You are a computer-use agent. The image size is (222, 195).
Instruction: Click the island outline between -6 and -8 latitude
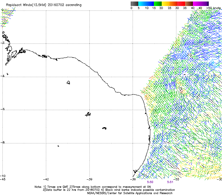104,128
